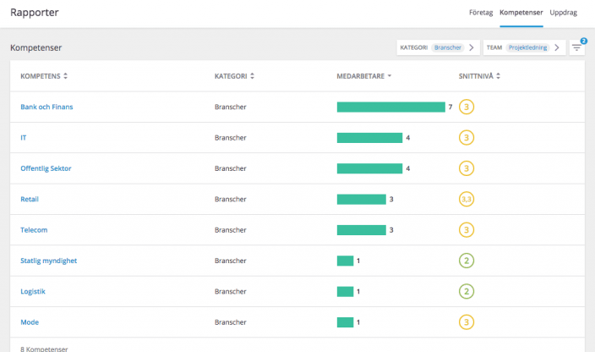This screenshot has width=595, height=352.
Task: Expand the Kategori Branscher filter chevron
Action: point(472,47)
